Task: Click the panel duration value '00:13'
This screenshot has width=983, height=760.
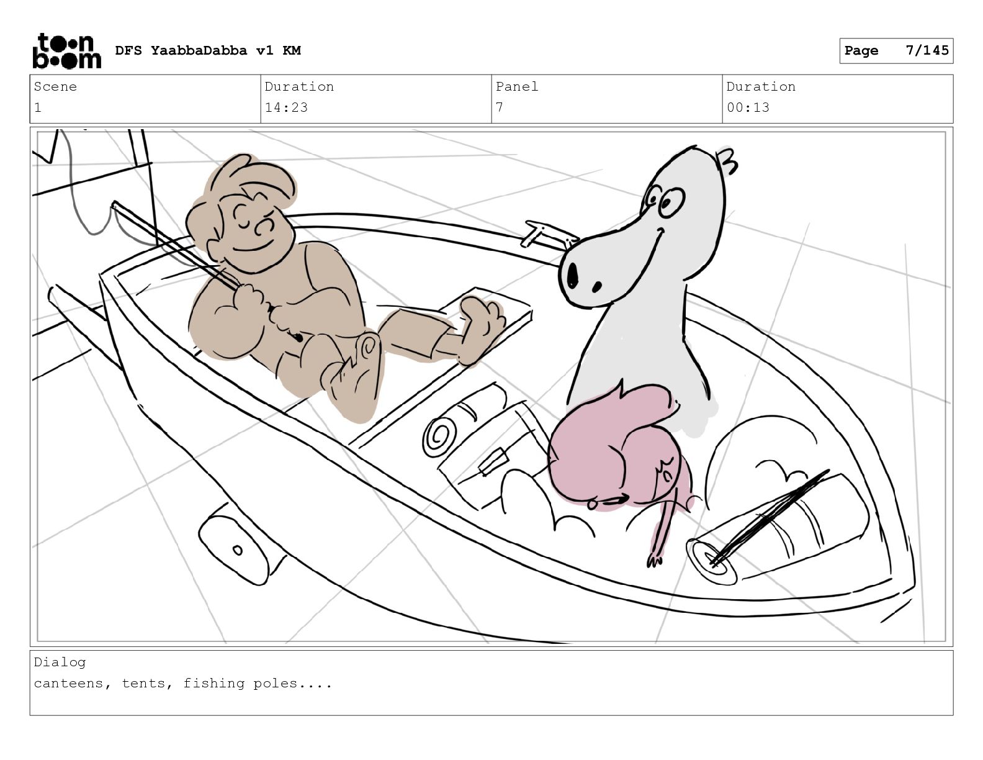Action: (748, 107)
